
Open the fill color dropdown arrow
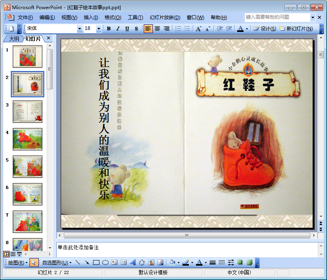coord(178,263)
